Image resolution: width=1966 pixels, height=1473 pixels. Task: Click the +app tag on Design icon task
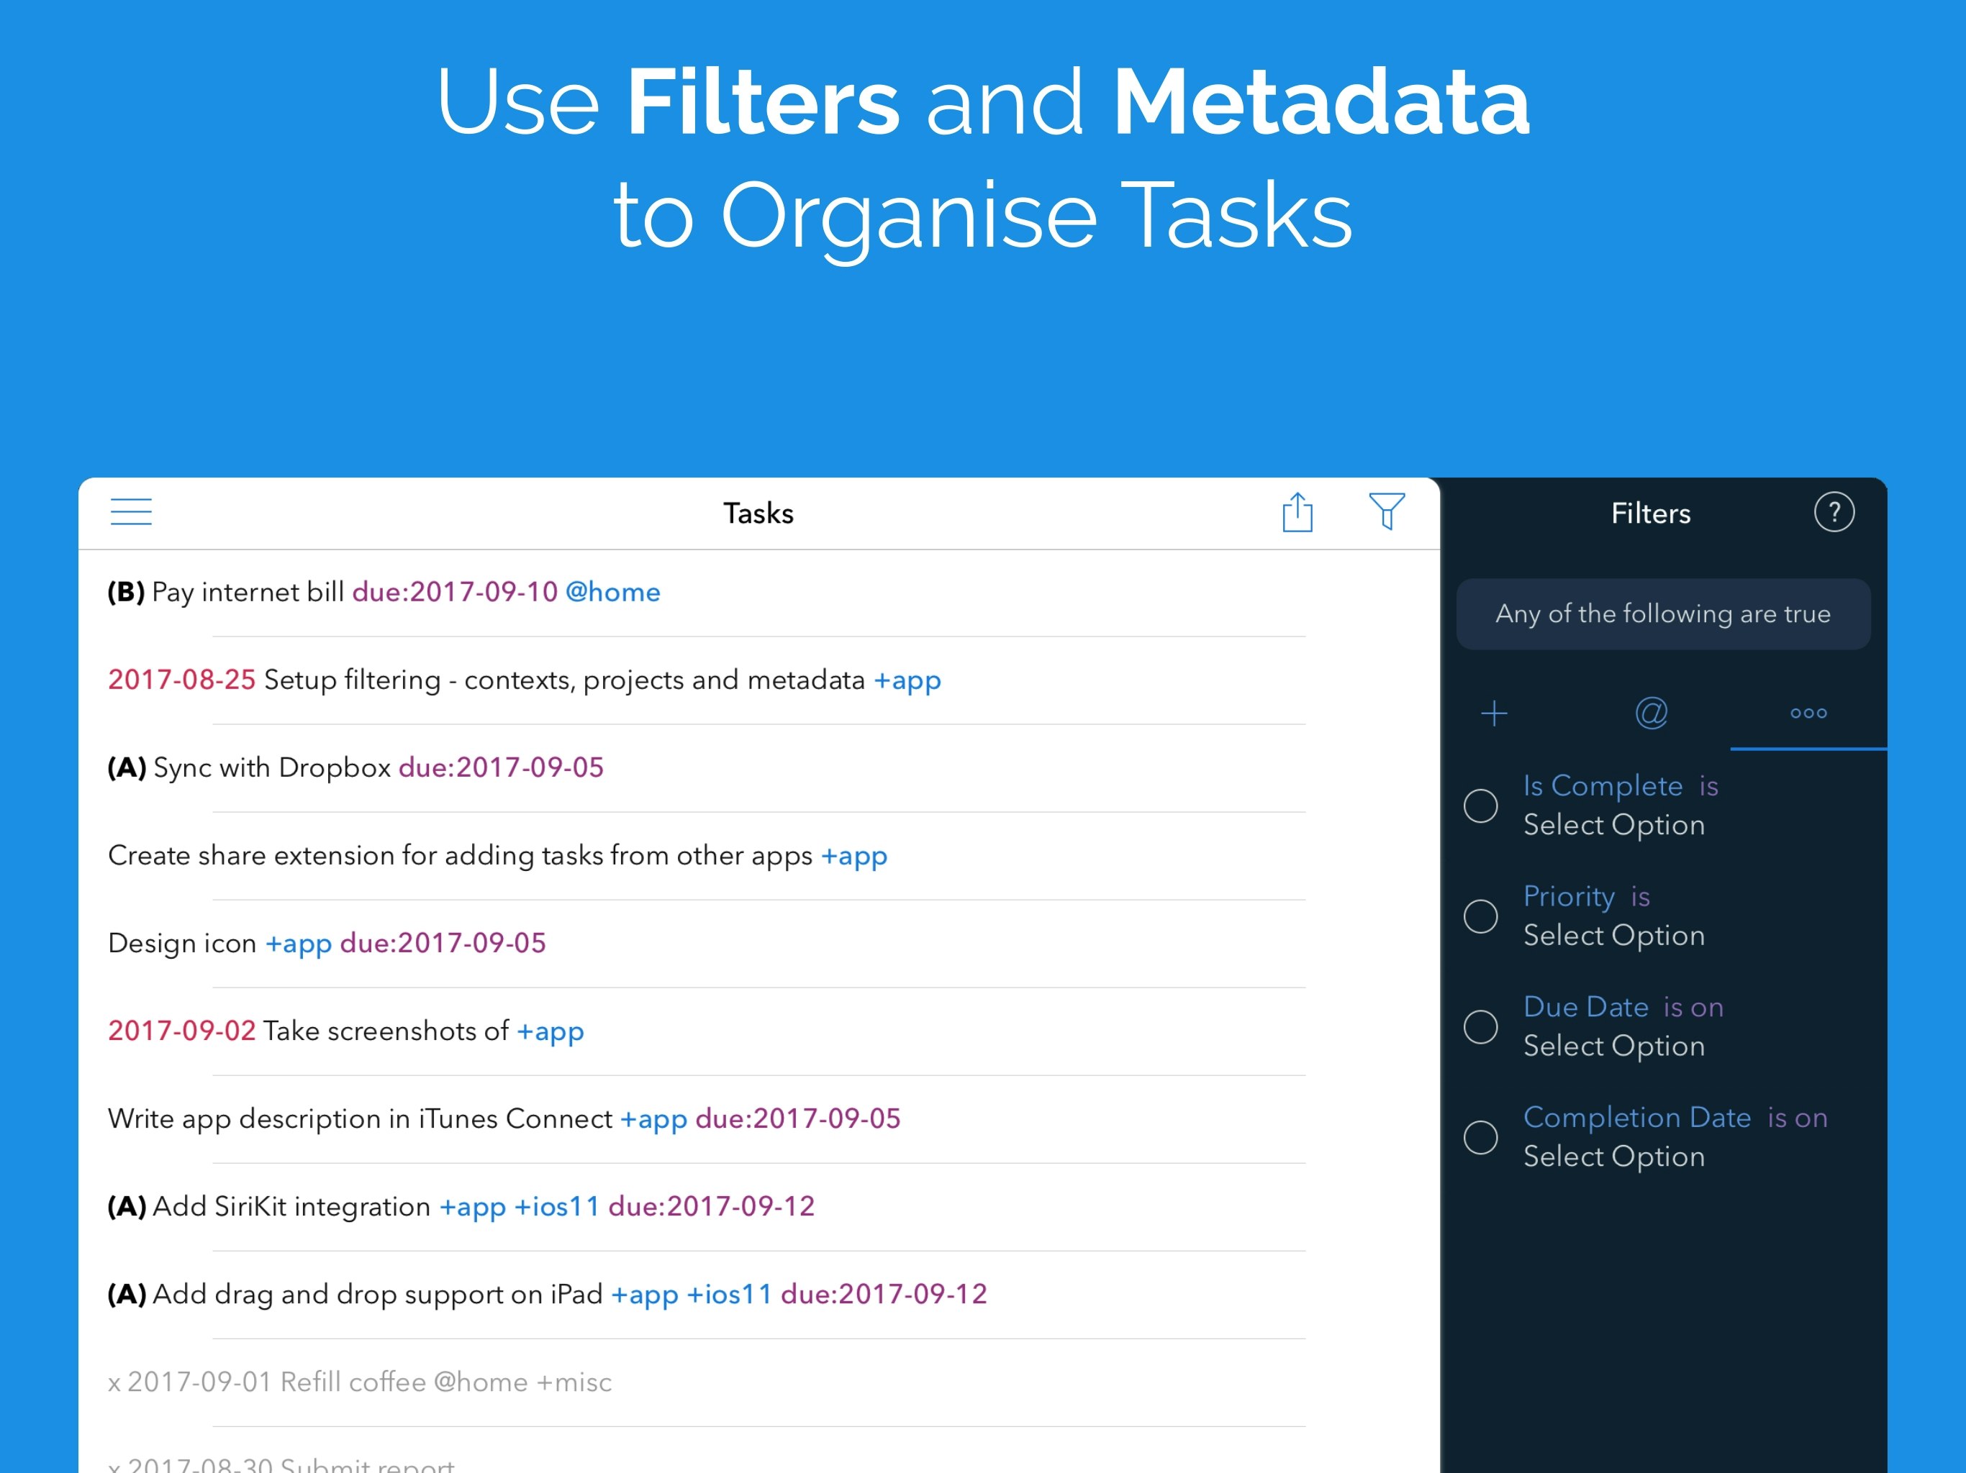(x=299, y=944)
